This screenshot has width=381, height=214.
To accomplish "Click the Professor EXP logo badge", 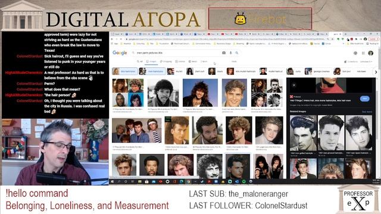I will pos(358,200).
